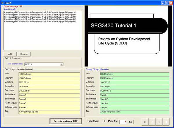Select page5.tif in the image list

[40, 21]
